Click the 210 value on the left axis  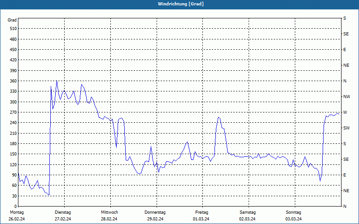[13, 133]
